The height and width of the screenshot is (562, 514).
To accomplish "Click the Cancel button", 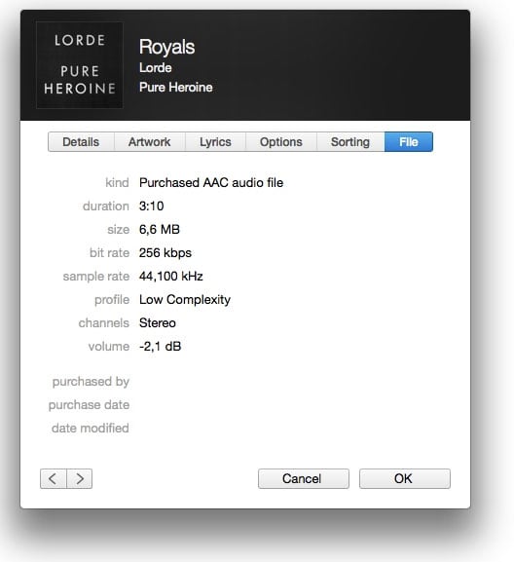I will pyautogui.click(x=304, y=478).
